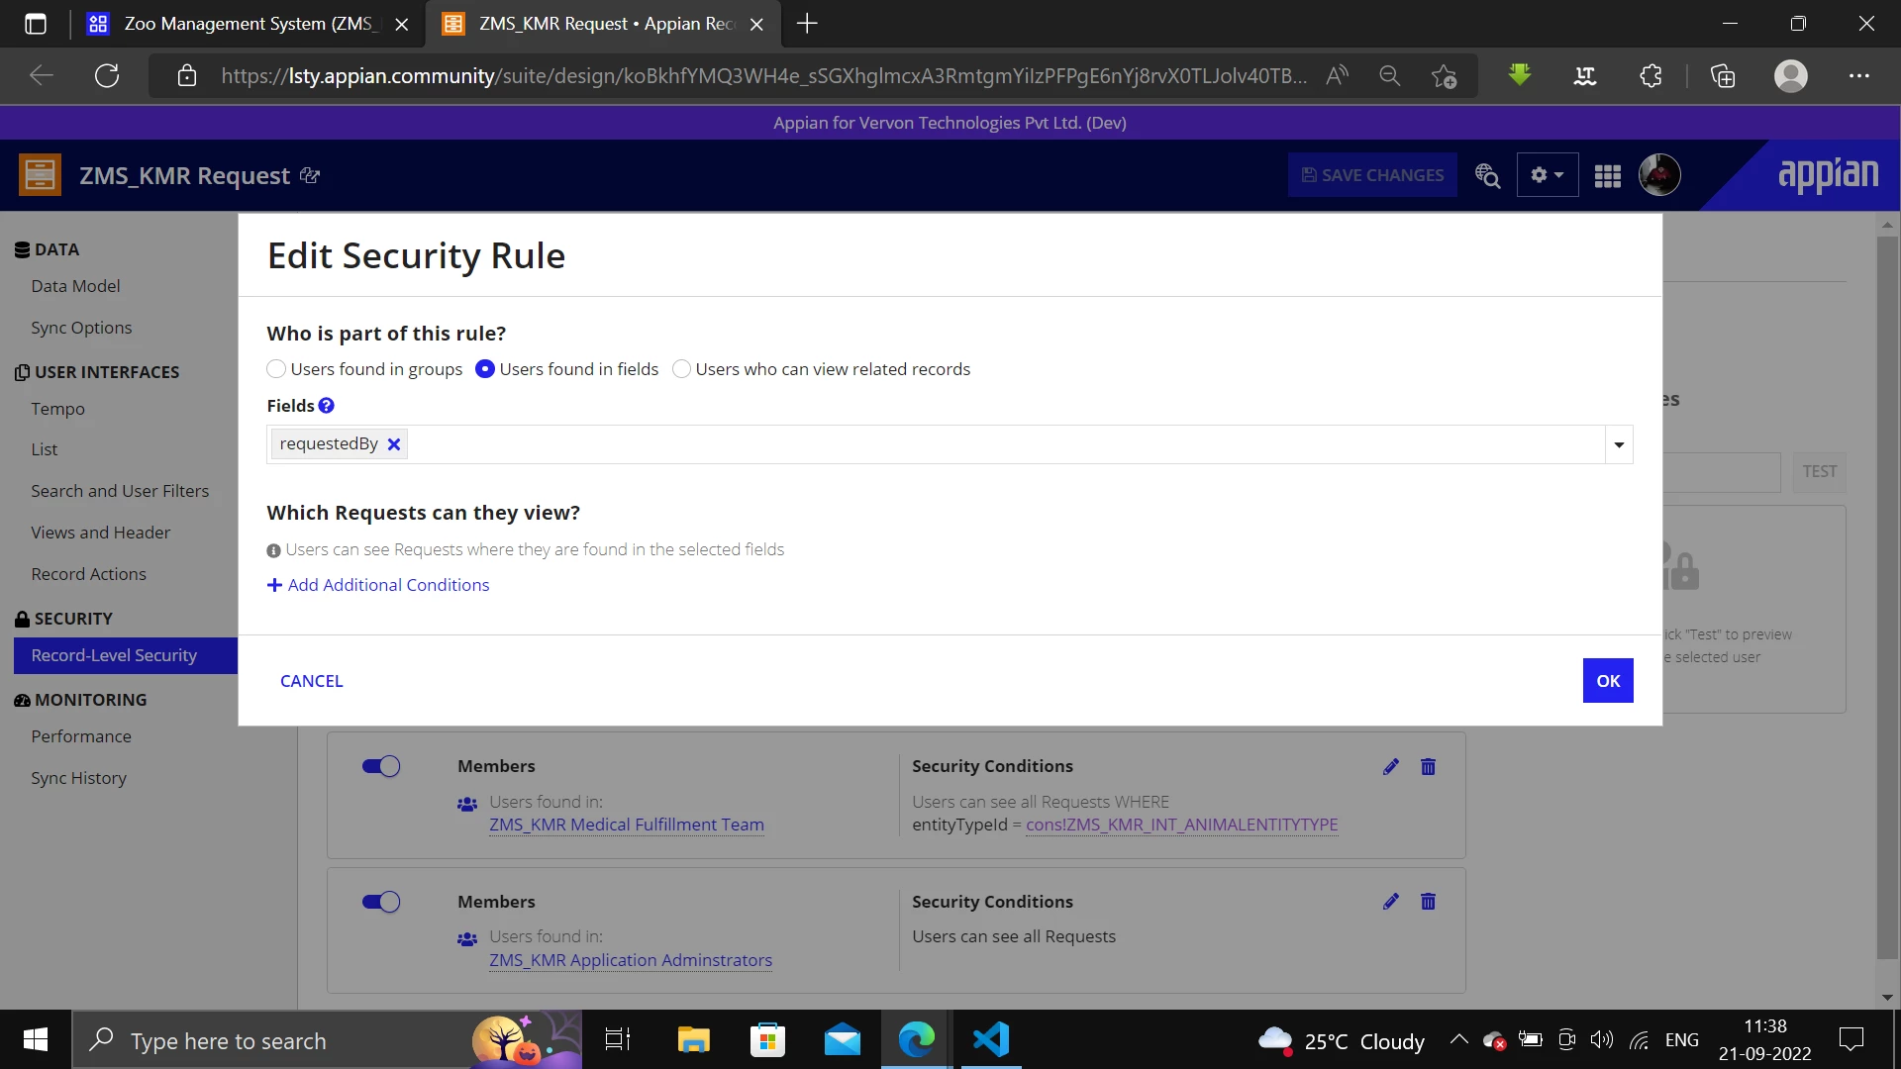The height and width of the screenshot is (1069, 1901).
Task: Open the 25°C Cloudy weather widget
Action: (1342, 1040)
